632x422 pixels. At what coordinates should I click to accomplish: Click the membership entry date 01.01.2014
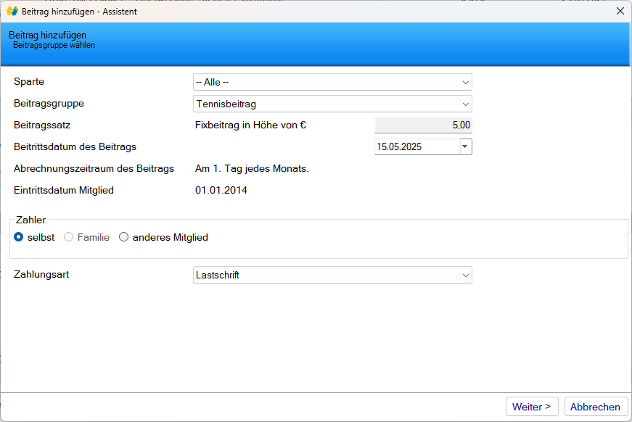[x=221, y=191]
